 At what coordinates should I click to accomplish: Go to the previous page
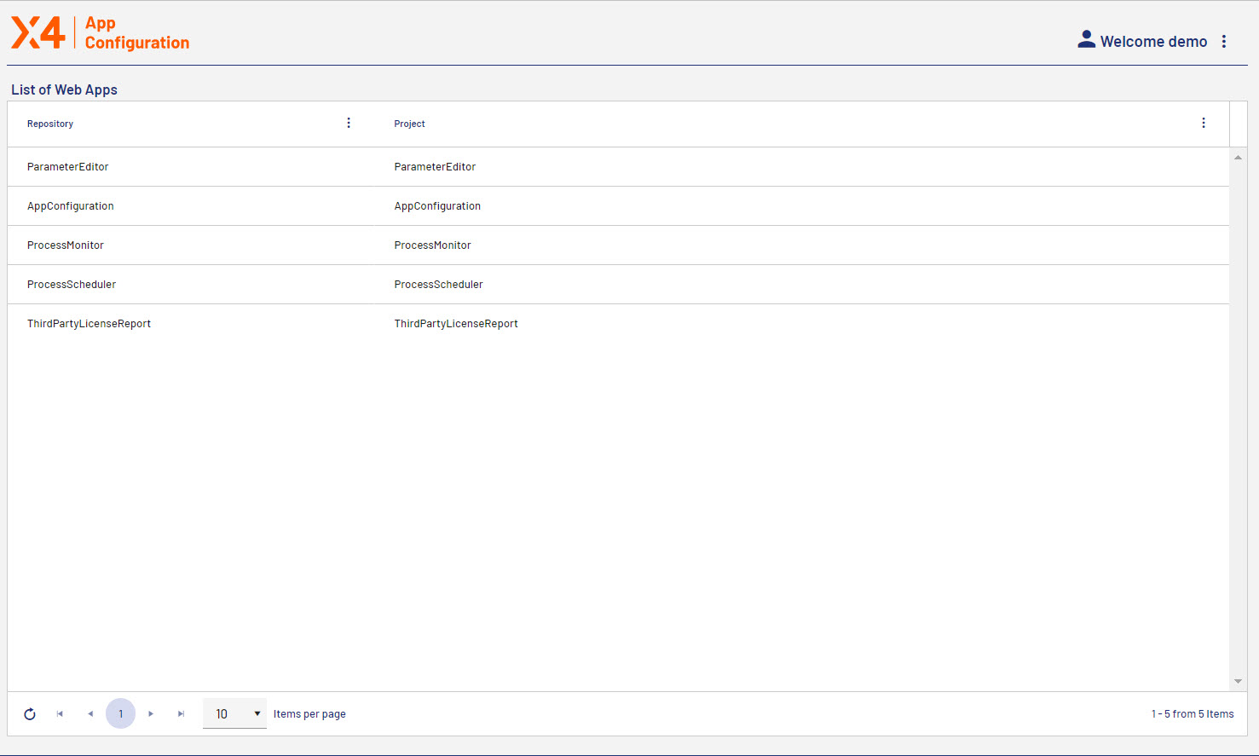90,714
